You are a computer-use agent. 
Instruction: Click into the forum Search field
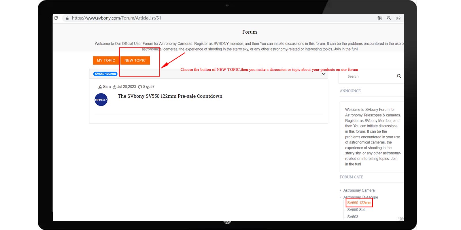point(369,76)
